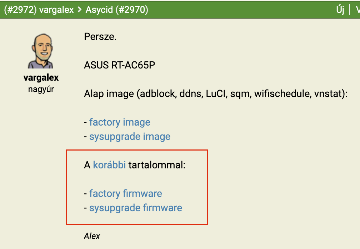Click vargalex name in the green header
This screenshot has height=249, width=360.
pyautogui.click(x=56, y=10)
